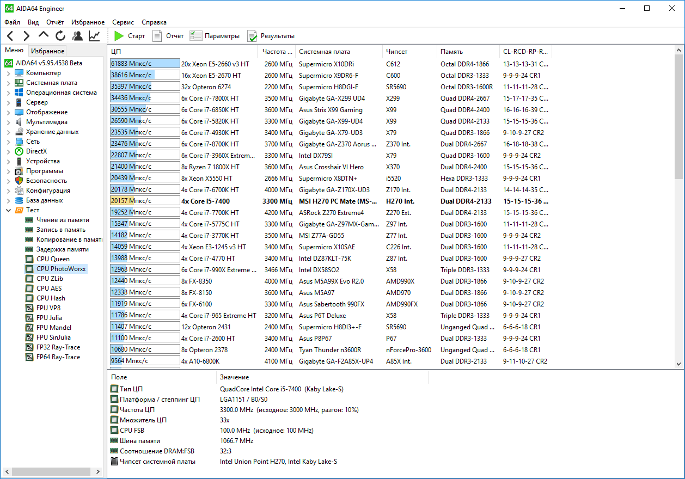Click the Конфигурация icon in tree
Viewport: 685px width, 479px height.
[x=19, y=191]
